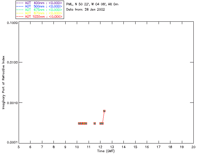This screenshot has height=159, width=199.
Task: Click the x-axis label 9
Action: [x=65, y=147]
